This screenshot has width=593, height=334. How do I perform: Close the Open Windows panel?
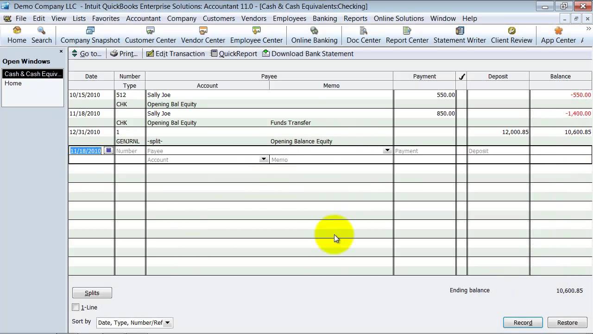tap(61, 51)
